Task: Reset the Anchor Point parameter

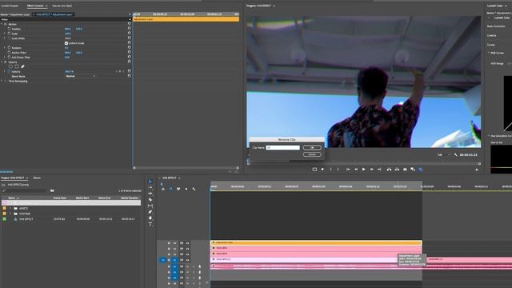Action: point(130,52)
